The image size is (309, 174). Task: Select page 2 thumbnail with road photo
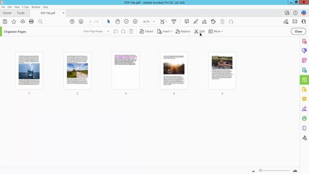(77, 71)
